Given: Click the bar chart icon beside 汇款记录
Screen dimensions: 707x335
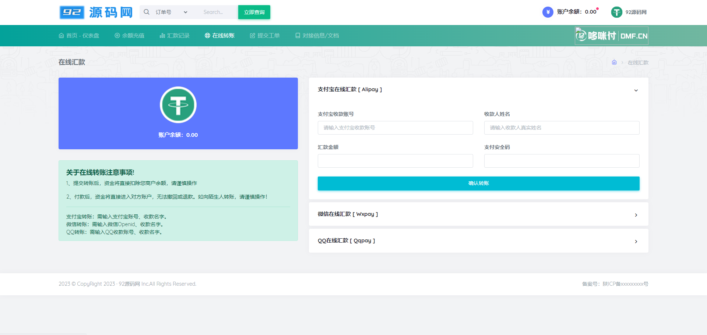Looking at the screenshot, I should pyautogui.click(x=162, y=36).
